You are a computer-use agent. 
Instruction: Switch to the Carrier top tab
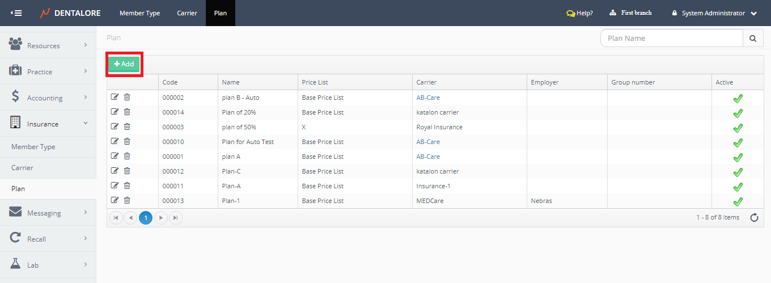[187, 13]
